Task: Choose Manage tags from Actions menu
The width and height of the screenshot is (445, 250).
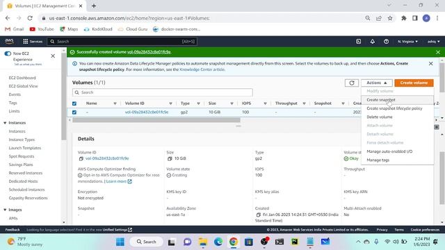Action: (x=397, y=160)
